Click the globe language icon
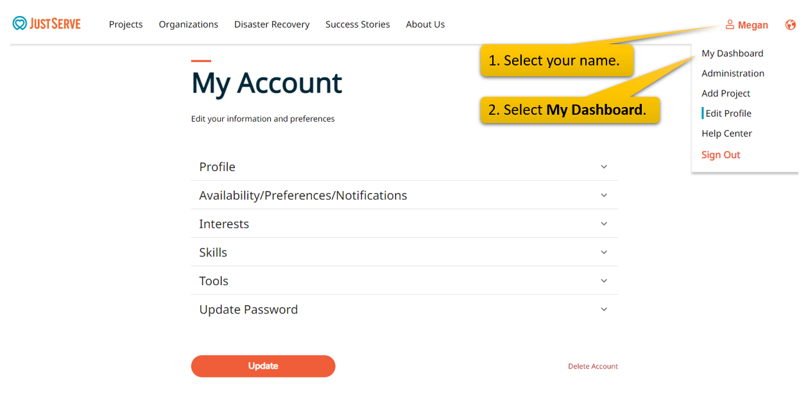Screen dimensions: 808x400 point(790,25)
